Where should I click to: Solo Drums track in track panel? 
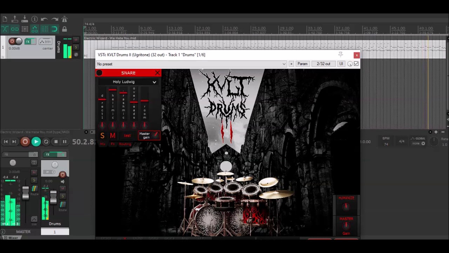[76, 47]
